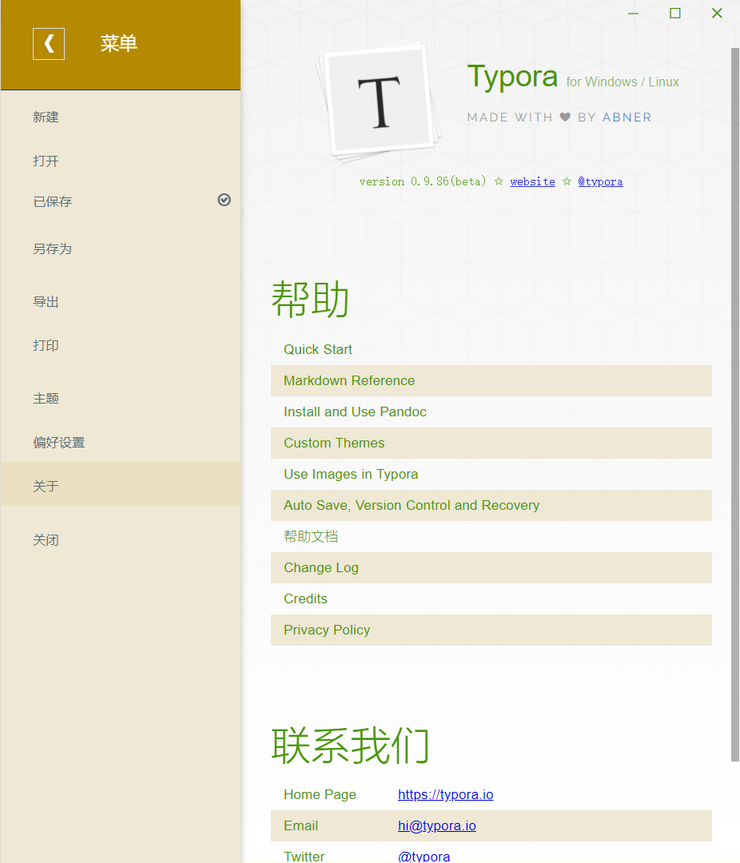
Task: Select 新建 in the menu
Action: pos(121,117)
